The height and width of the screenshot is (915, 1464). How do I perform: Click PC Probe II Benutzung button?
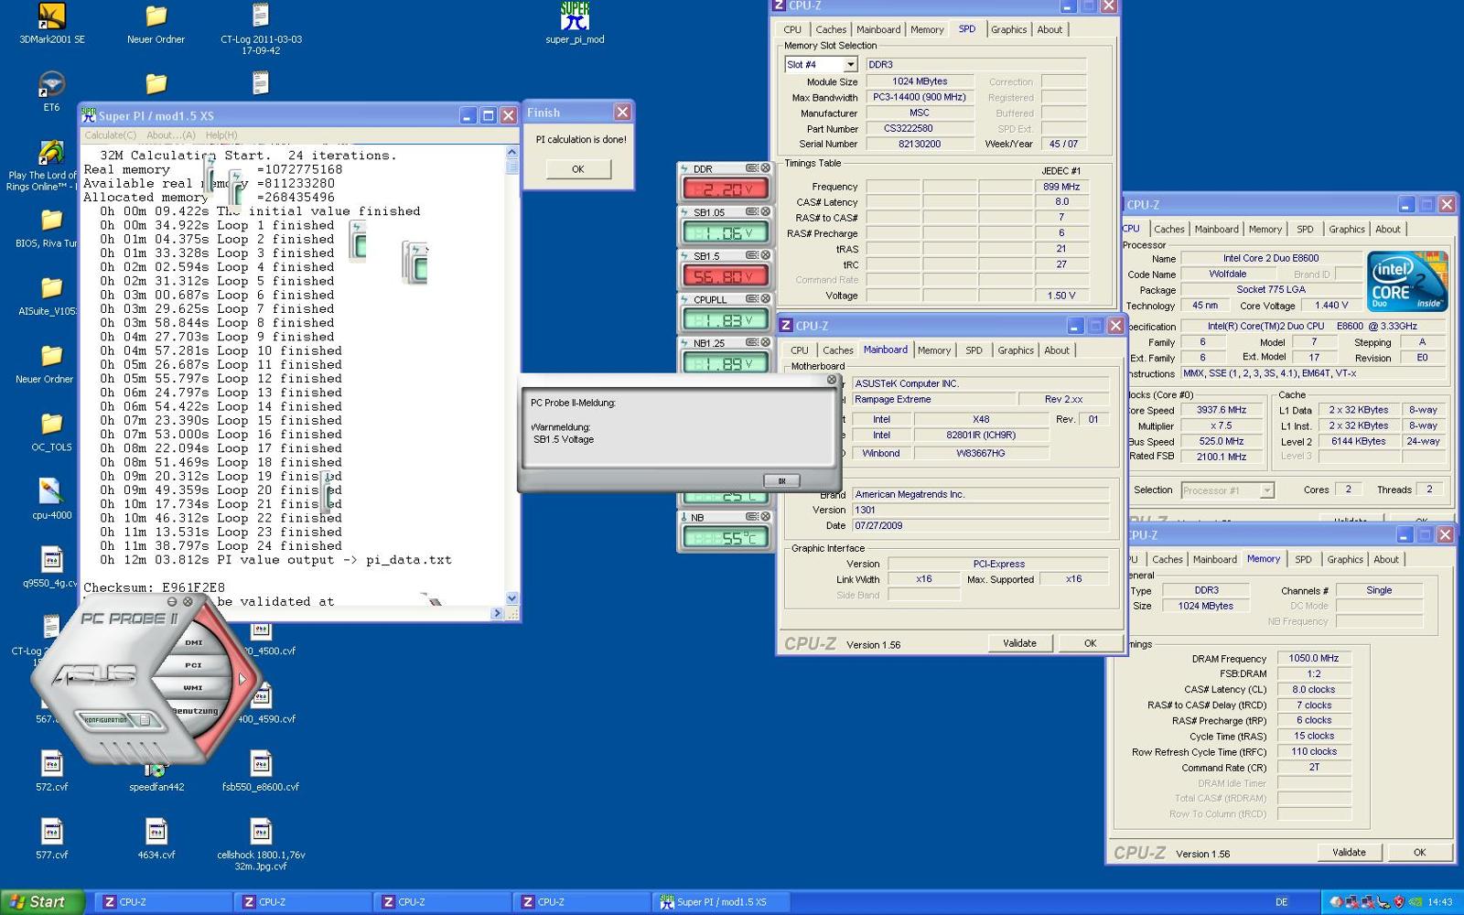(196, 711)
